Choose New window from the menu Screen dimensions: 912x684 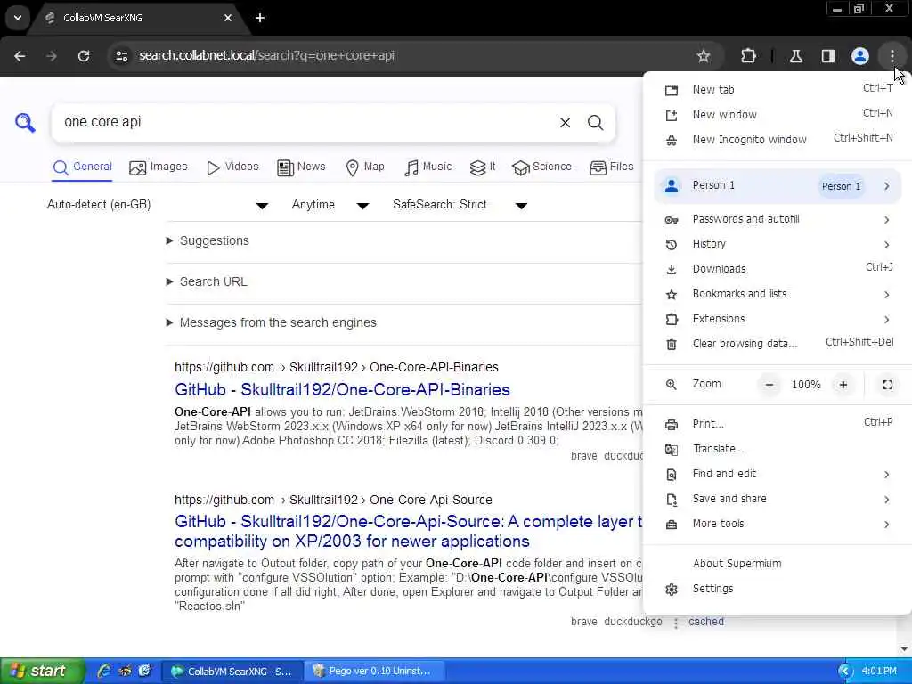(778, 115)
